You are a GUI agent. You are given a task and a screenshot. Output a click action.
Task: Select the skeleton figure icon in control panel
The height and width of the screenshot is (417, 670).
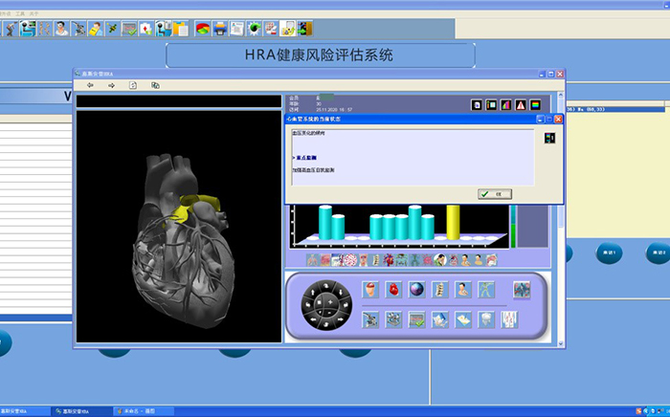[487, 290]
